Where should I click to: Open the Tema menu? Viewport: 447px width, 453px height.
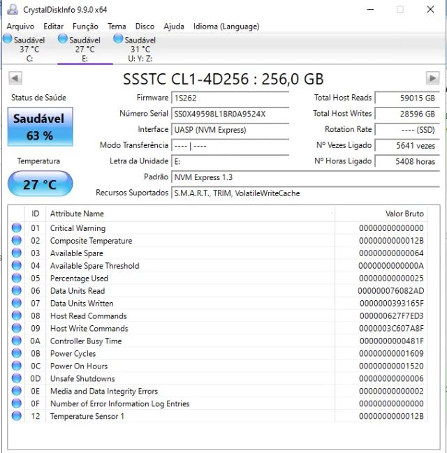[x=117, y=27]
